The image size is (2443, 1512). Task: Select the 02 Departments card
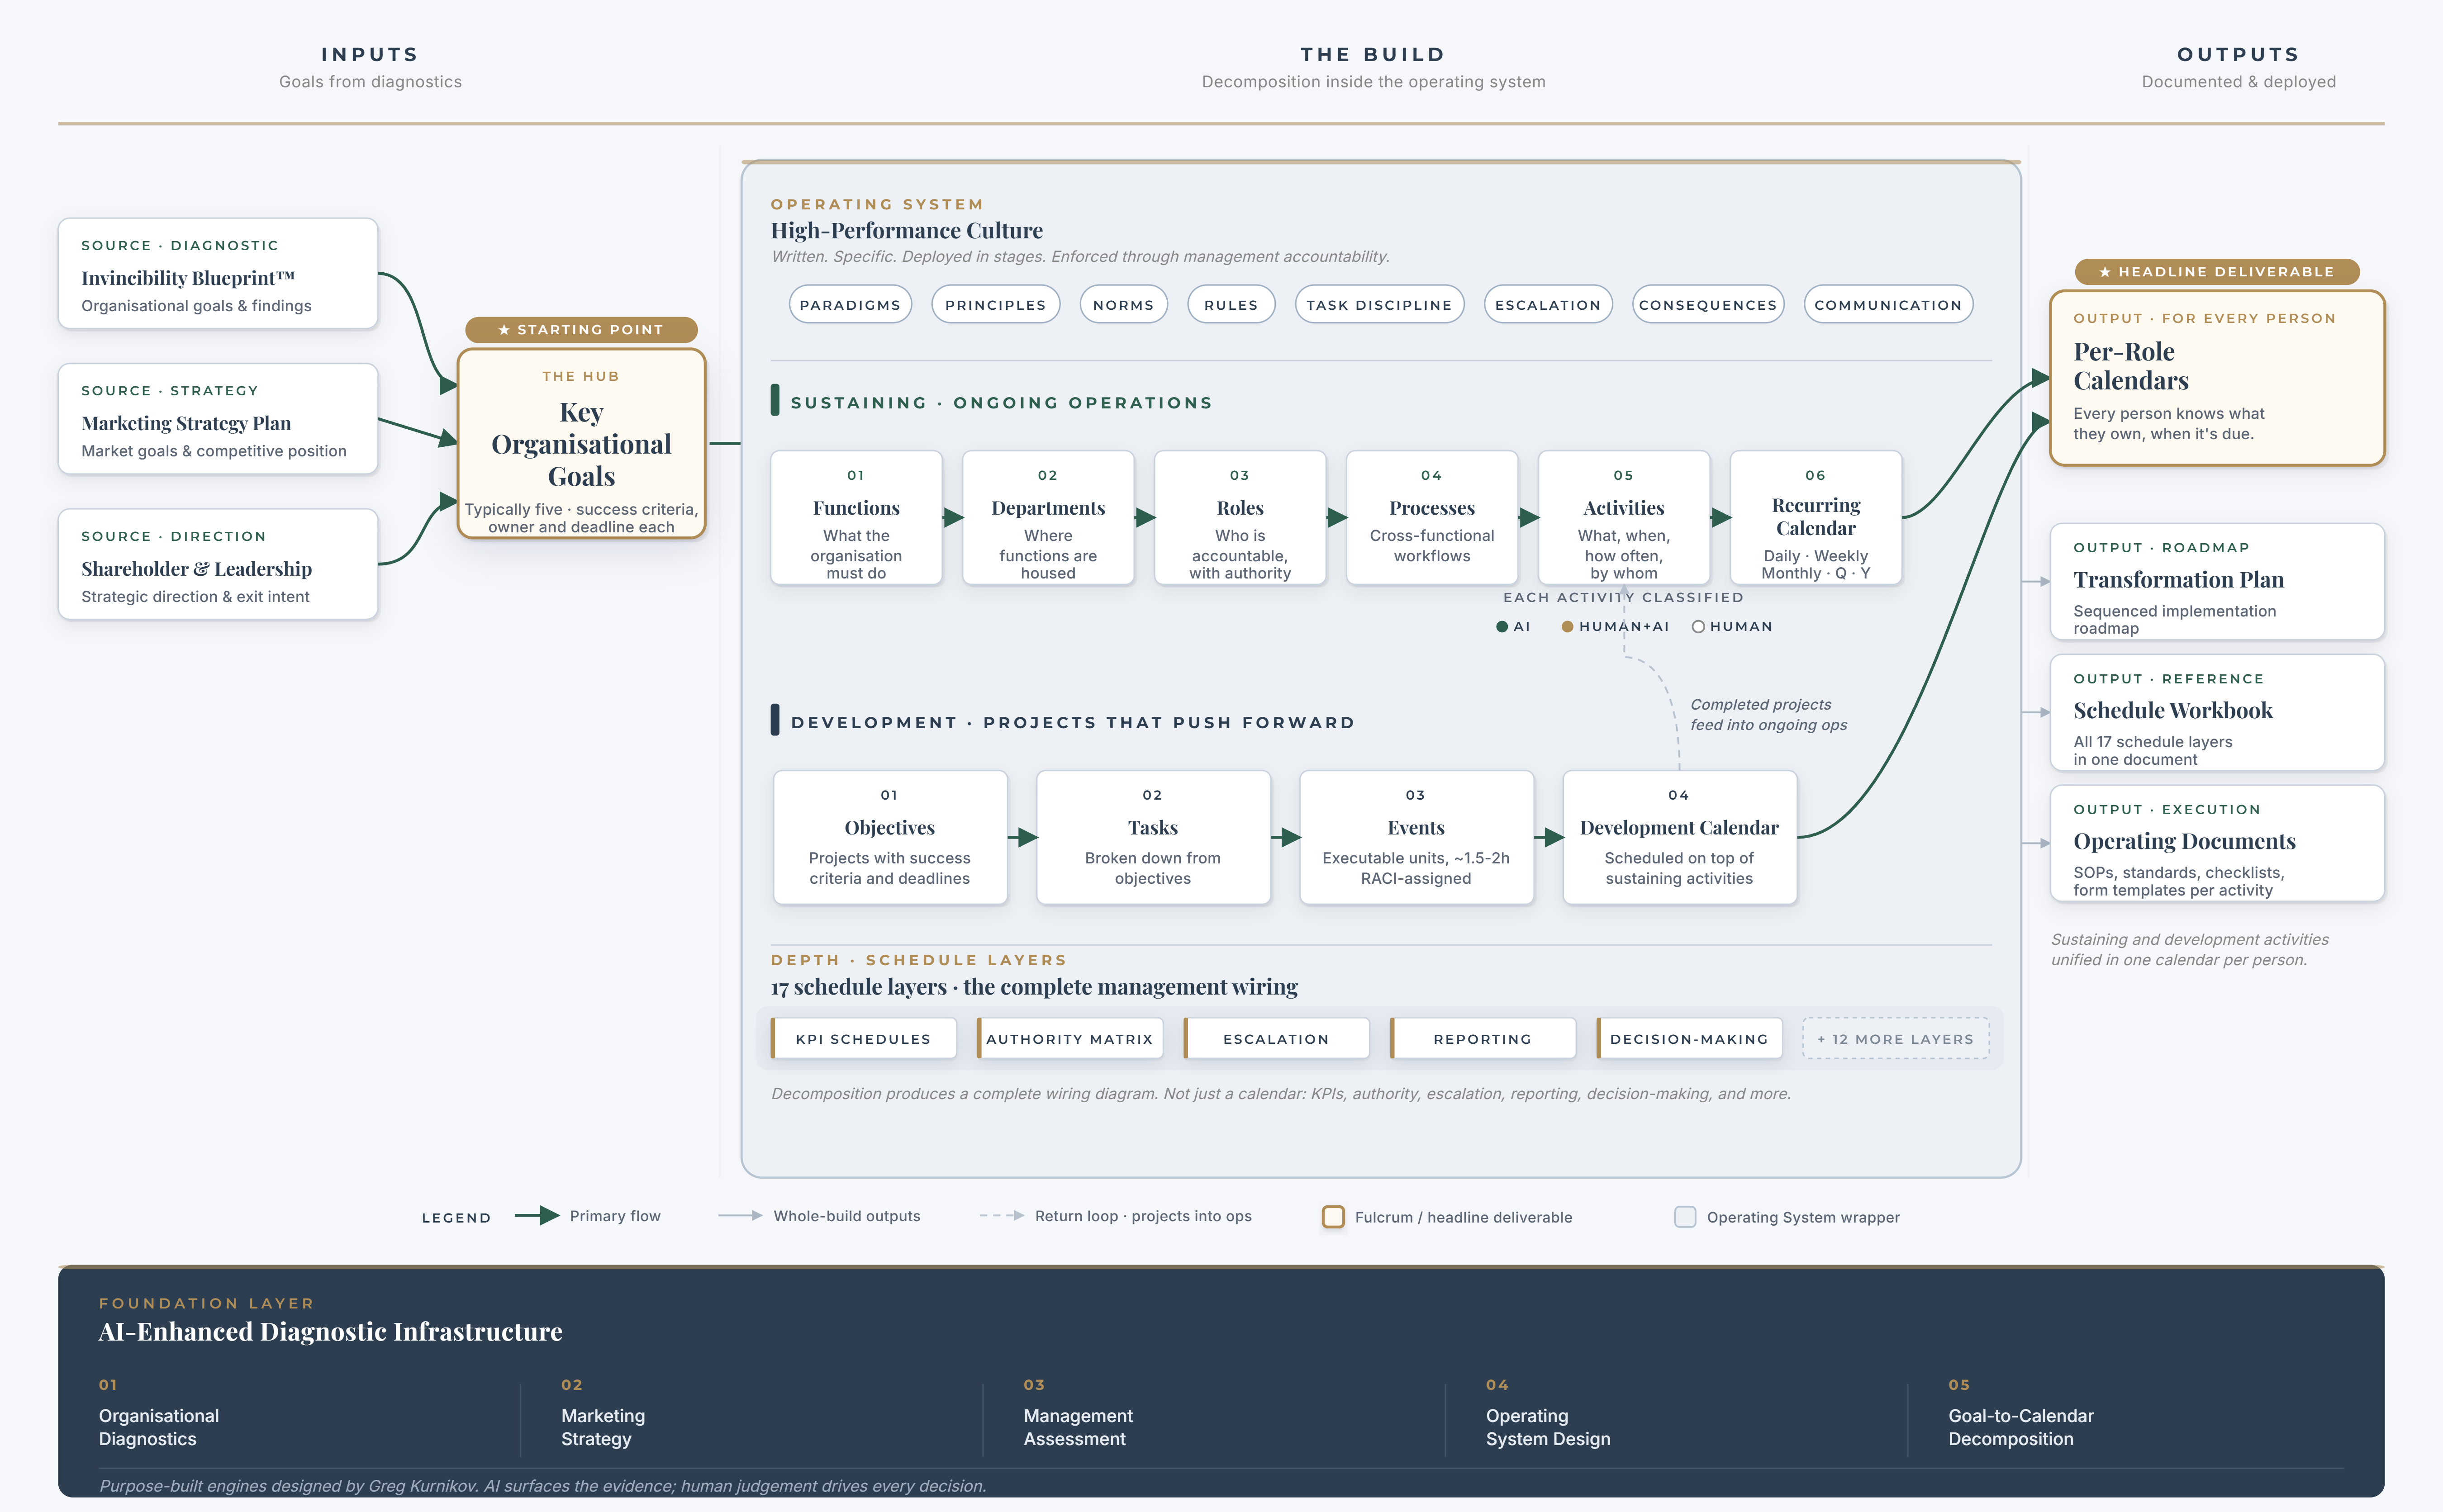(1048, 518)
